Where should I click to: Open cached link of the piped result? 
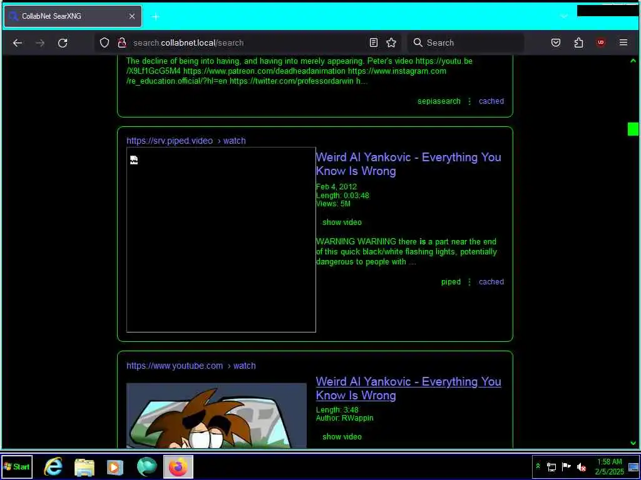click(491, 282)
